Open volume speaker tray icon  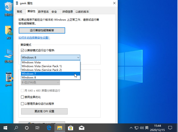tap(142, 128)
